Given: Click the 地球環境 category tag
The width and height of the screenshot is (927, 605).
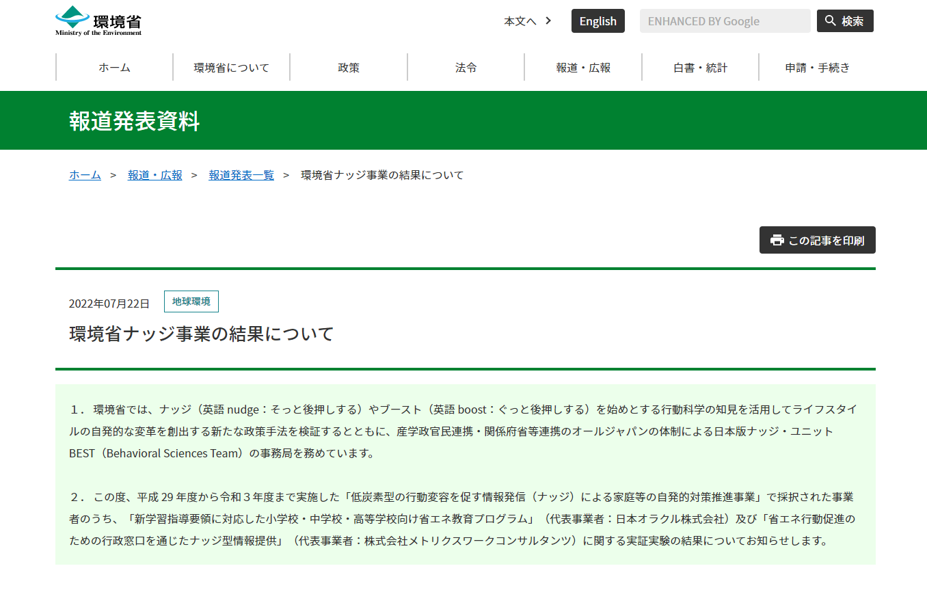Looking at the screenshot, I should tap(191, 301).
